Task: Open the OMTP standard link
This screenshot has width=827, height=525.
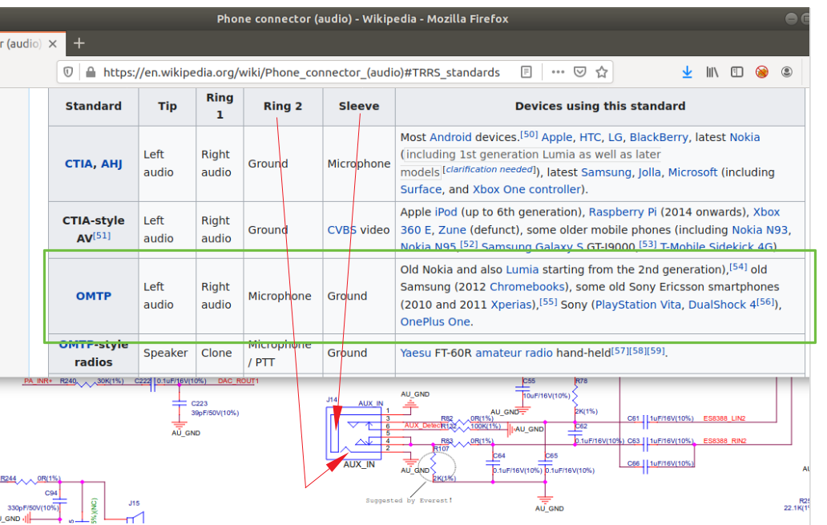Action: coord(93,296)
